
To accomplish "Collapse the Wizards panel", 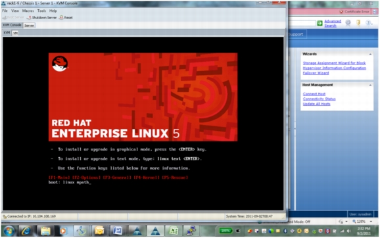I will coord(370,54).
